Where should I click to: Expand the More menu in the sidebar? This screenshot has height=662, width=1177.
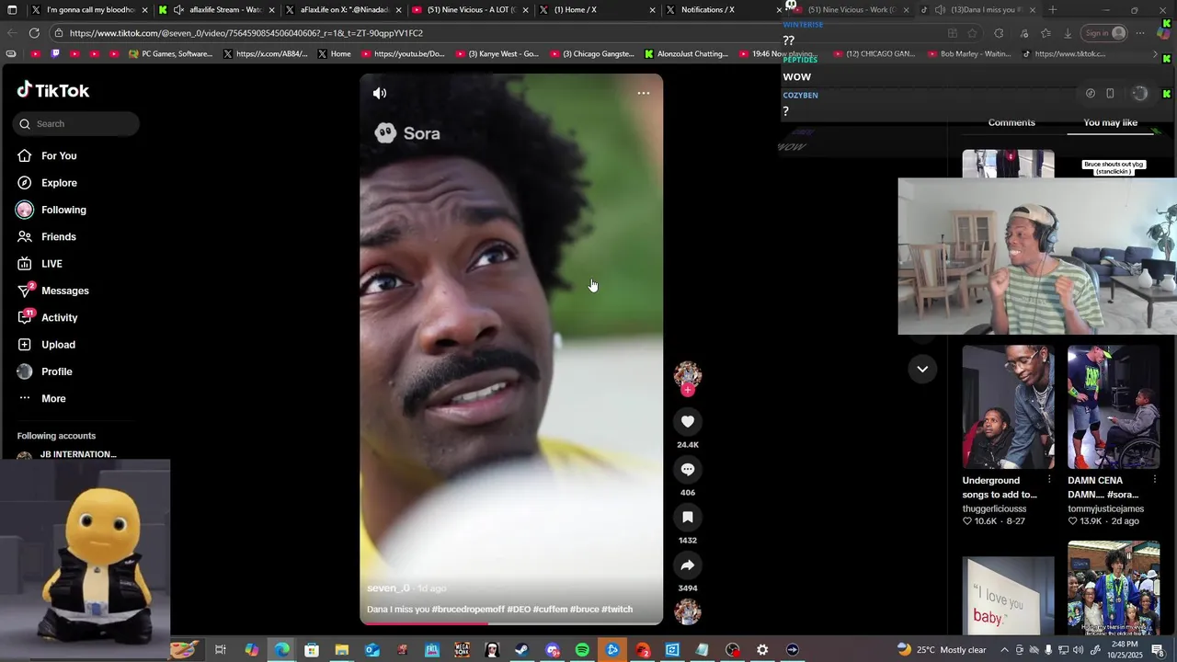[53, 399]
